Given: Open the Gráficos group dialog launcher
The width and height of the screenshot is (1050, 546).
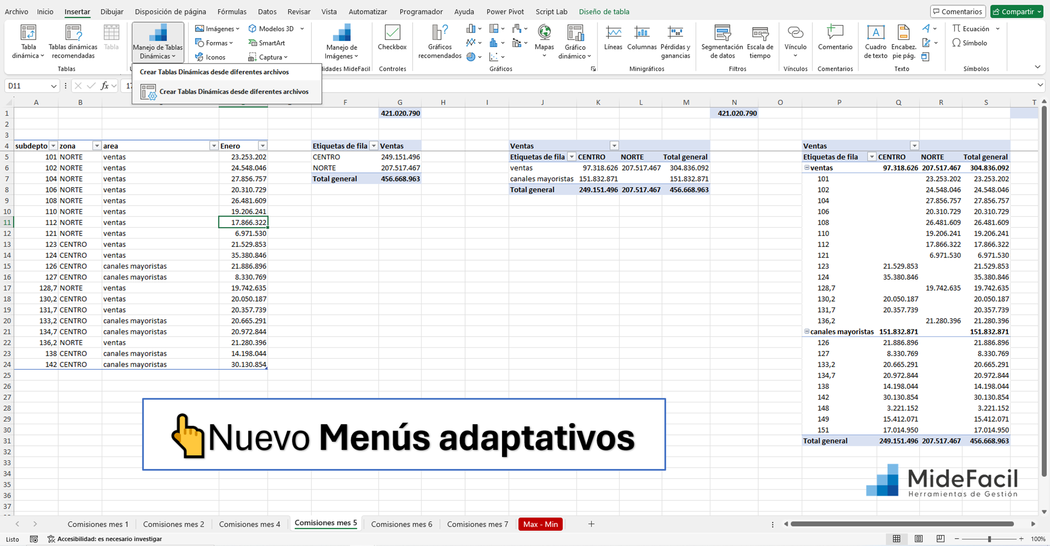Looking at the screenshot, I should click(593, 69).
